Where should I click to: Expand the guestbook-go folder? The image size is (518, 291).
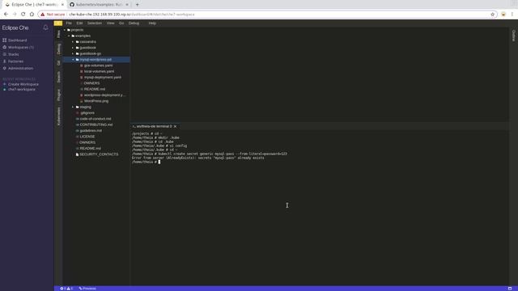(x=73, y=54)
